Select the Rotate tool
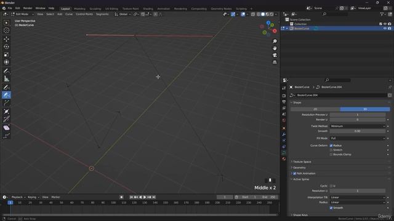This screenshot has width=394, height=221. (x=7, y=47)
